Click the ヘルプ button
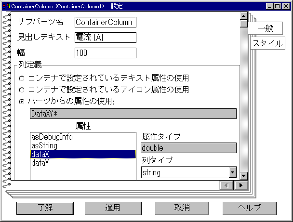The height and width of the screenshot is (222, 293). pyautogui.click(x=249, y=208)
